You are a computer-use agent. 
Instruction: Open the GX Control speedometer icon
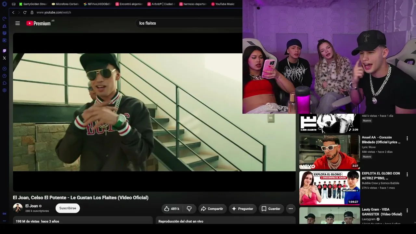coord(4,19)
